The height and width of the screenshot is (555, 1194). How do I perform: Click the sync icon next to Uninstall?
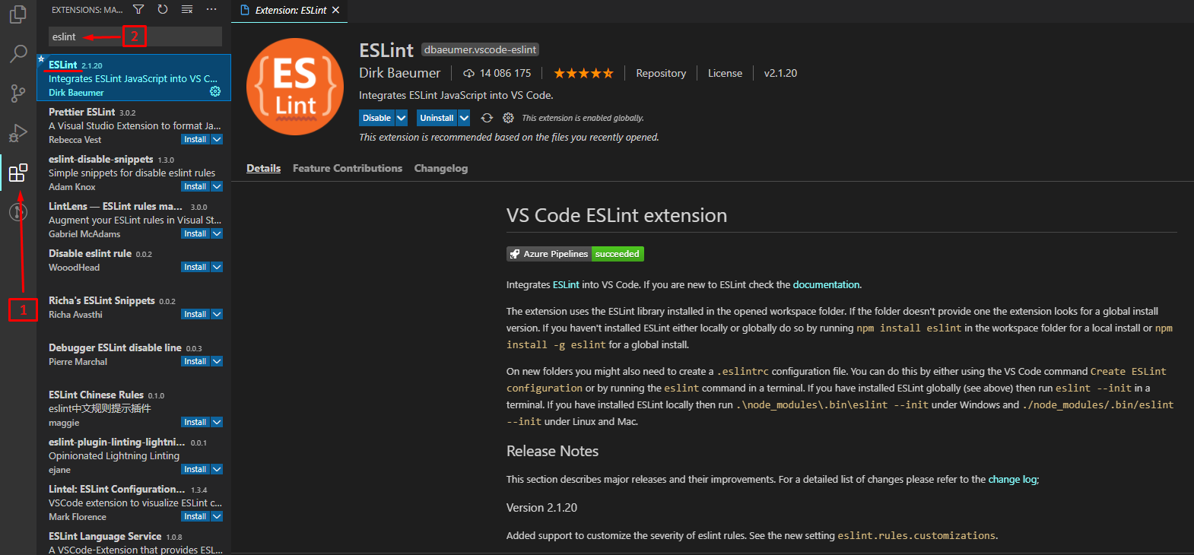click(x=487, y=118)
